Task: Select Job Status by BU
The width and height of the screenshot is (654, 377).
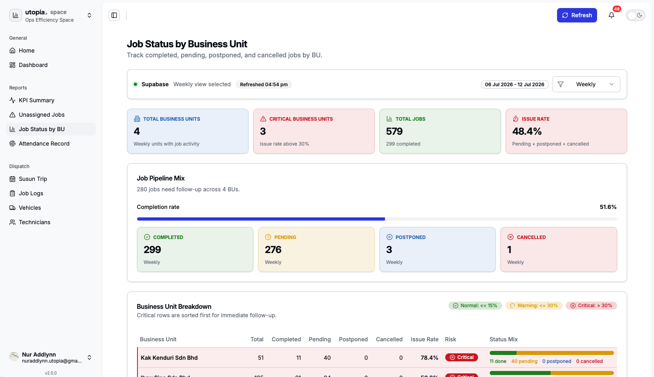Action: (x=51, y=129)
